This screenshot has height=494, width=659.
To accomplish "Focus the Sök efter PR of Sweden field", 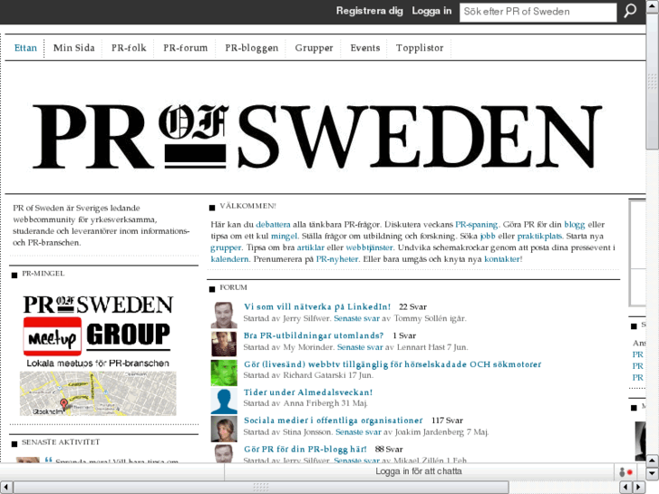I will coord(538,12).
